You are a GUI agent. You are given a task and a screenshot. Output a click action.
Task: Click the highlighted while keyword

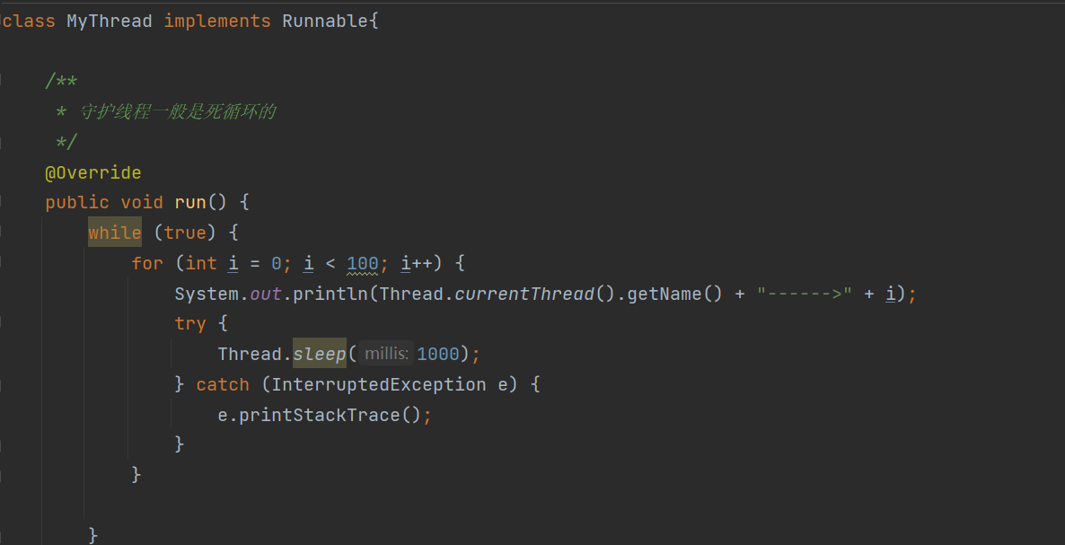(115, 233)
